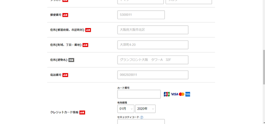Click the Mastercard logo
The image size is (265, 124).
point(181,94)
